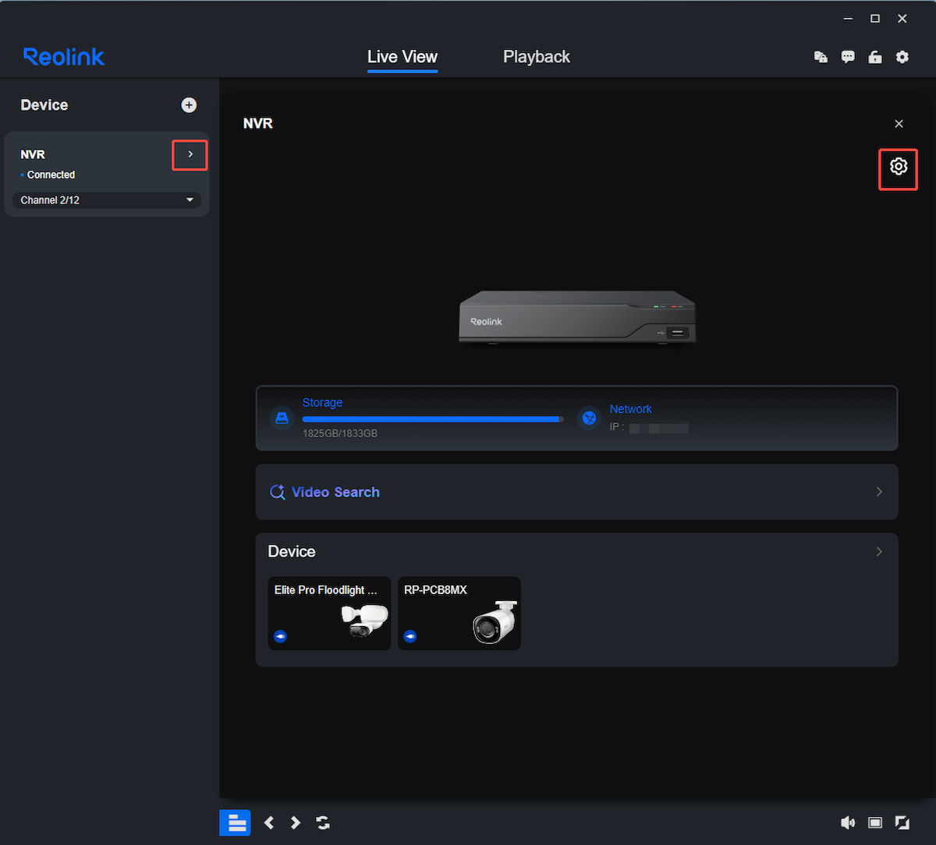The height and width of the screenshot is (845, 936).
Task: Click the Storage label
Action: pyautogui.click(x=322, y=403)
